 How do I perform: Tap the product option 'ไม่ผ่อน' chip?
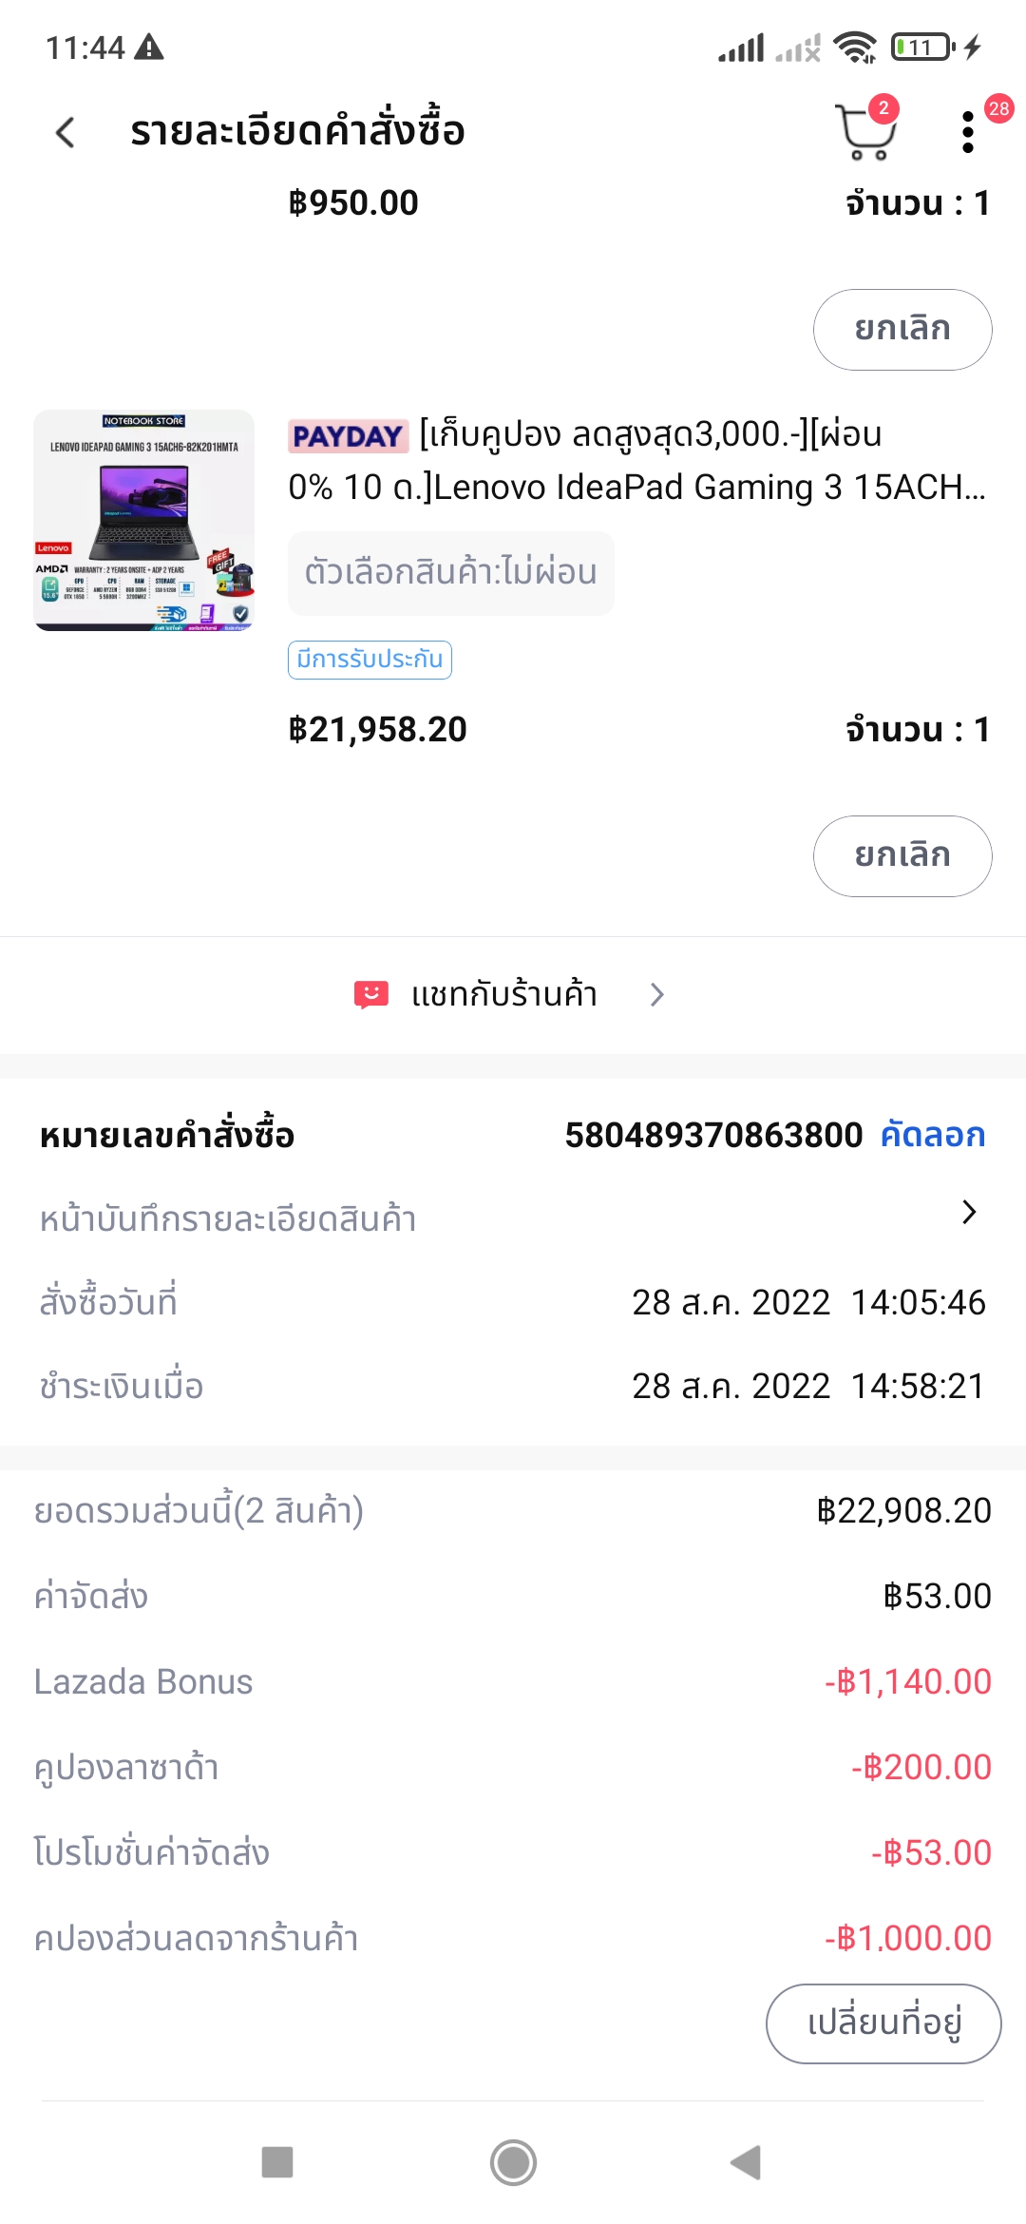[x=450, y=572]
